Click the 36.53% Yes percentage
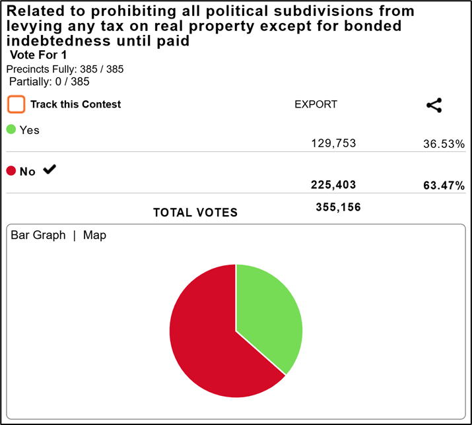Screen dimensions: 472x425 tap(444, 144)
